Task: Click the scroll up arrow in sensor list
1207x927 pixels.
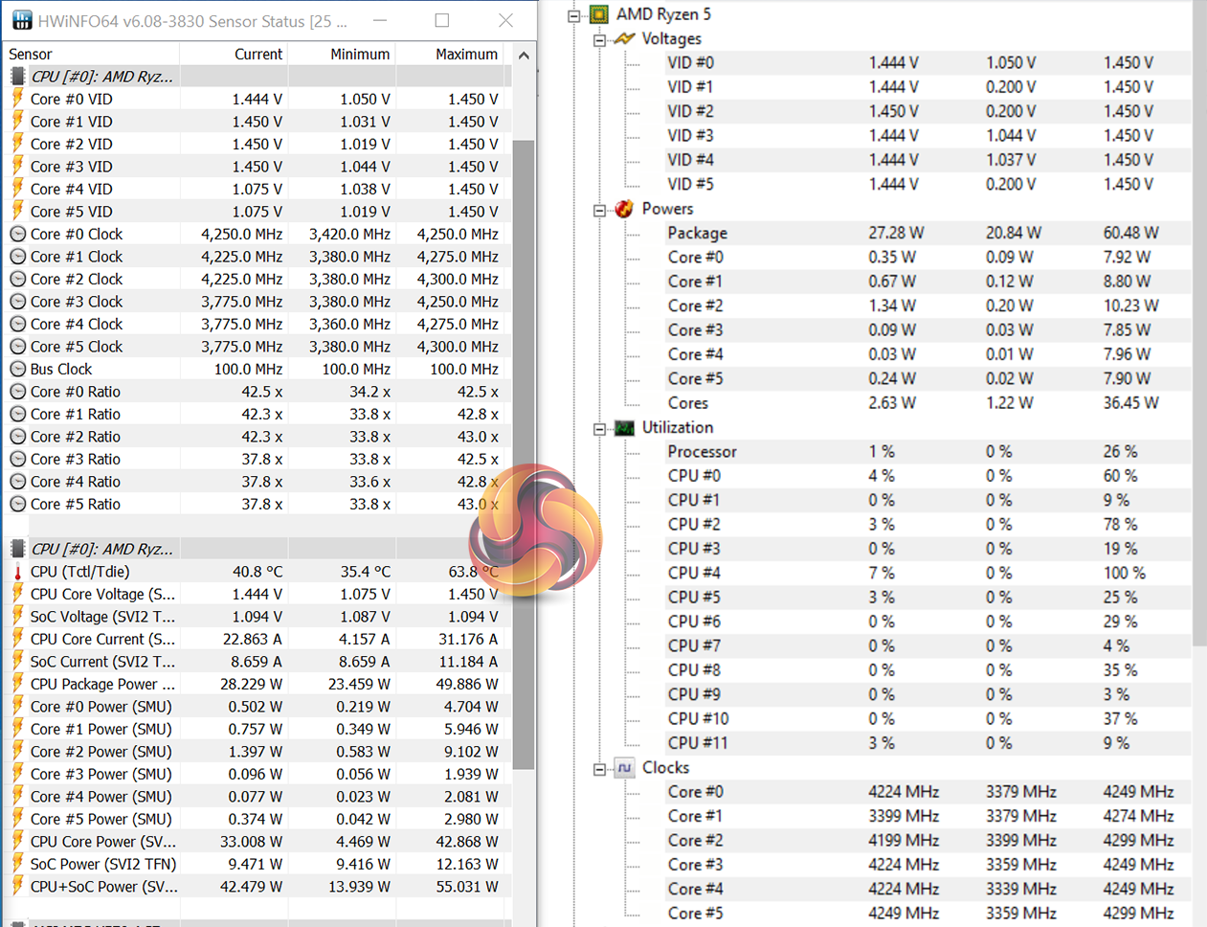Action: click(524, 56)
